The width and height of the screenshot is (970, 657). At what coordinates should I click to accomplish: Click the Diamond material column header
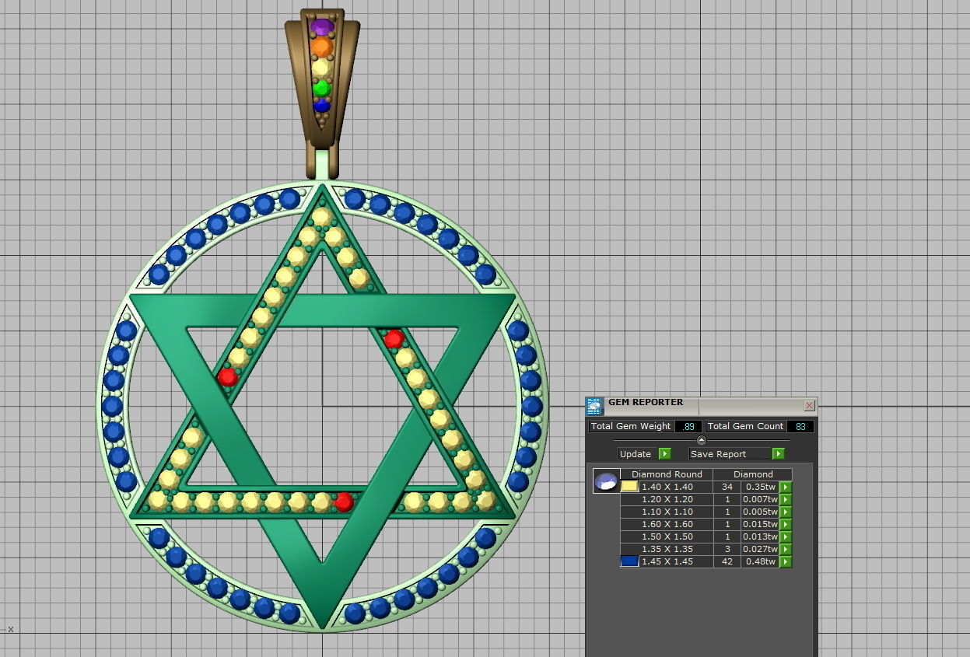753,474
